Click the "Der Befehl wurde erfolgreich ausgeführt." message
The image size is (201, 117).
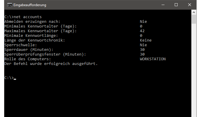pos(51,63)
